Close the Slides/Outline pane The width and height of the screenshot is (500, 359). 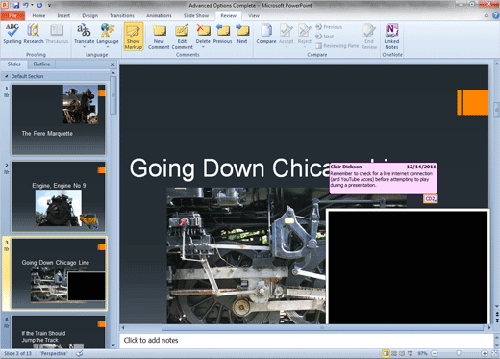[112, 64]
